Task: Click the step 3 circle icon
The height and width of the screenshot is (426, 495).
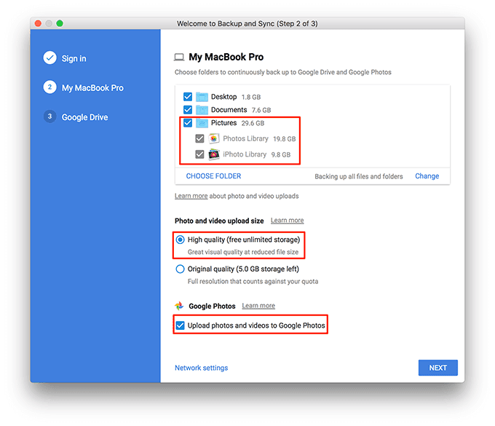Action: [x=49, y=117]
